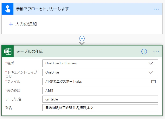
Task: Click the 列名 field label
Action: (x=9, y=108)
